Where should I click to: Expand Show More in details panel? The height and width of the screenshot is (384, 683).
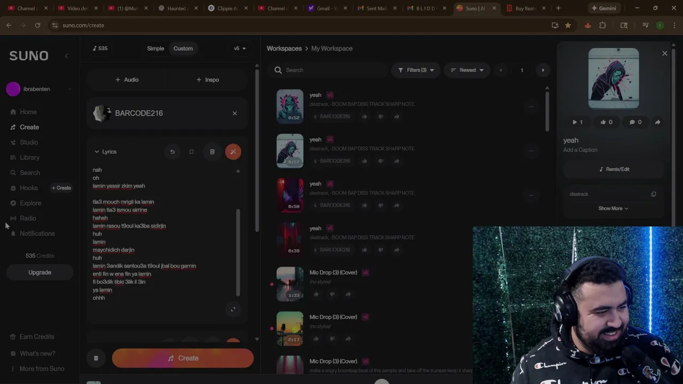click(x=613, y=209)
